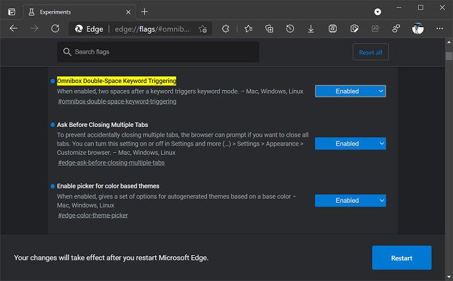Go back to the previous page
This screenshot has width=453, height=281.
click(x=14, y=28)
